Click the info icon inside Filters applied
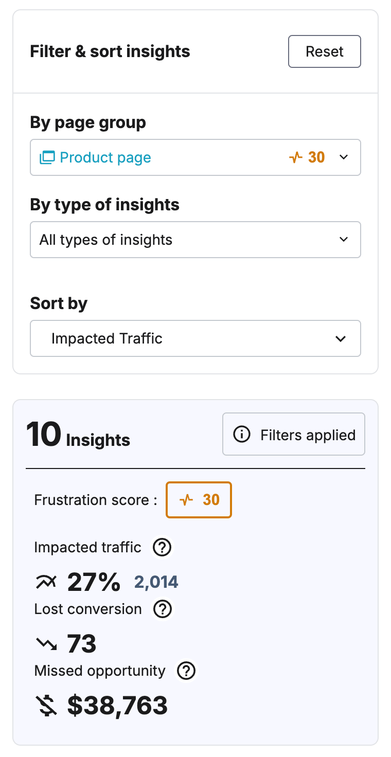The image size is (391, 757). pyautogui.click(x=242, y=434)
